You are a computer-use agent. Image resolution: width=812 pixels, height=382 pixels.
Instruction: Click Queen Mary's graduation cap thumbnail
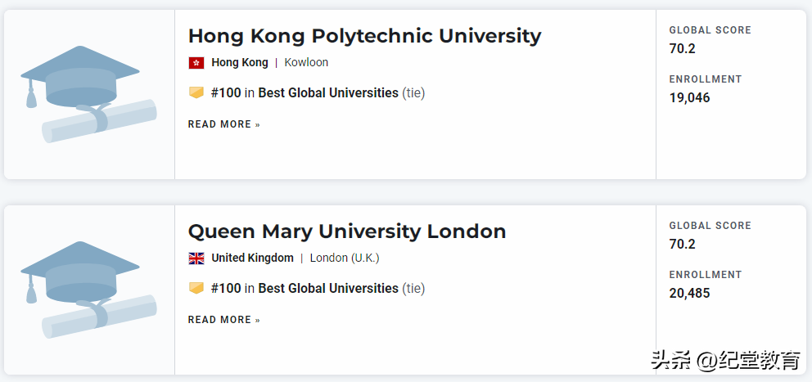[x=87, y=290]
